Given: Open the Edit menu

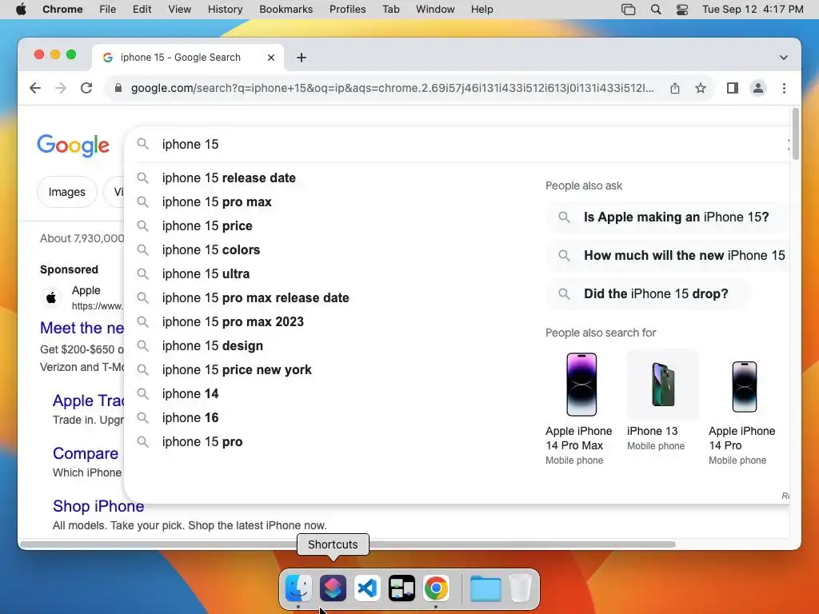Looking at the screenshot, I should click(142, 10).
